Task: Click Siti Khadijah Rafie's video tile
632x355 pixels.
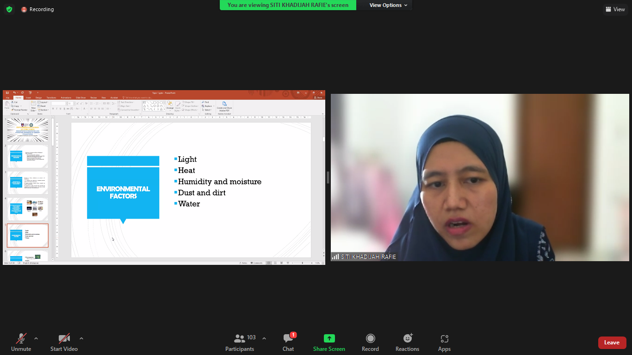Action: [x=480, y=177]
